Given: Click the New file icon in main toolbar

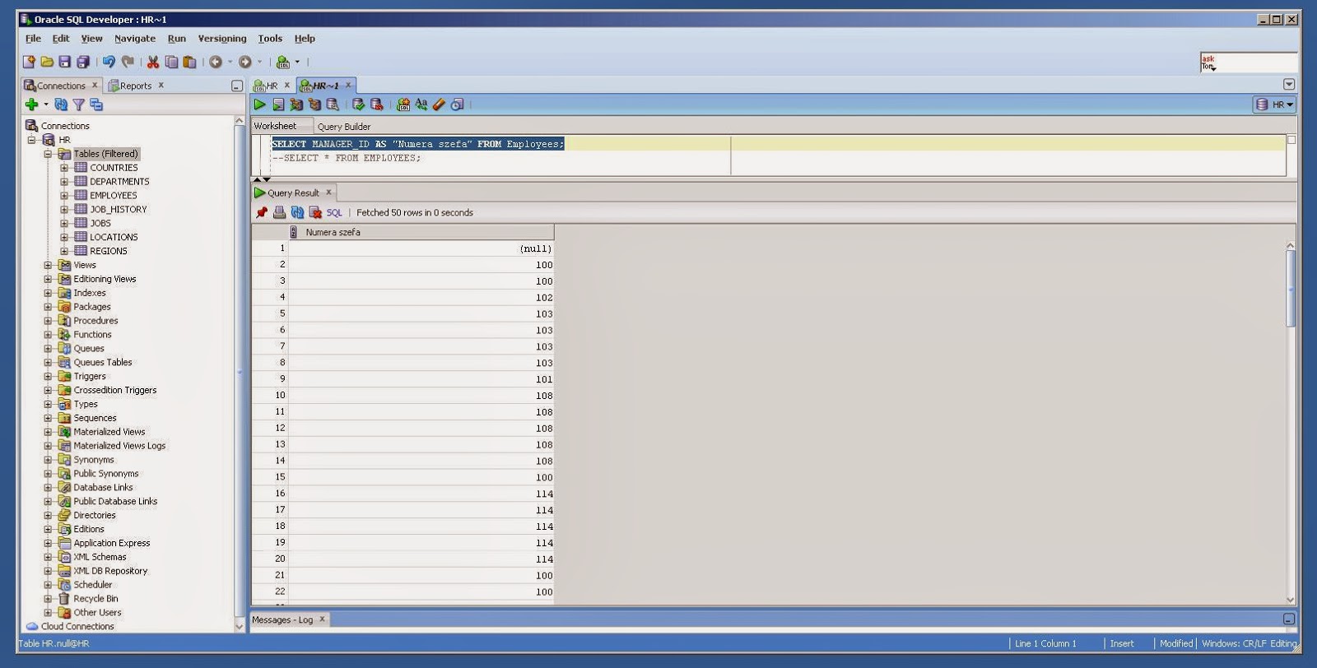Looking at the screenshot, I should 29,62.
